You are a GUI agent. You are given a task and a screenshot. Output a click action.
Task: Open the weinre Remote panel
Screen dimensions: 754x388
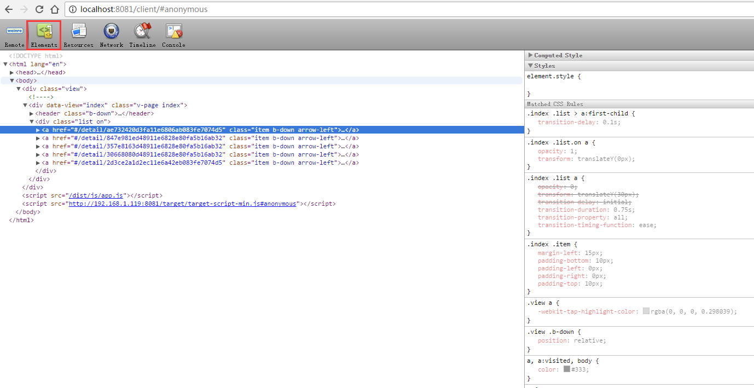(x=15, y=36)
